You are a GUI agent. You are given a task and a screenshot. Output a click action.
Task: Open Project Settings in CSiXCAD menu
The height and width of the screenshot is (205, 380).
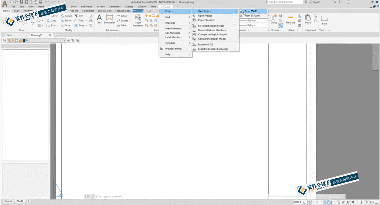(x=175, y=49)
